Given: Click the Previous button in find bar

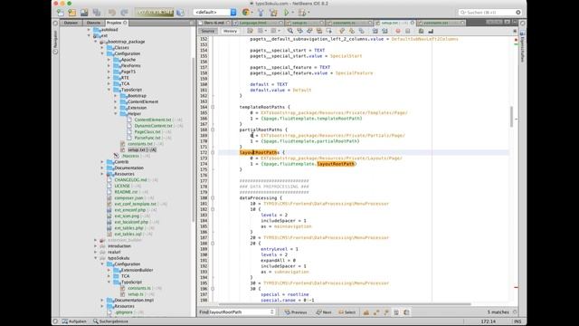Looking at the screenshot, I should 296,312.
